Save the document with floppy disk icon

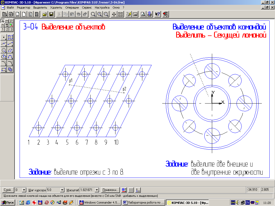pyautogui.click(x=51, y=14)
